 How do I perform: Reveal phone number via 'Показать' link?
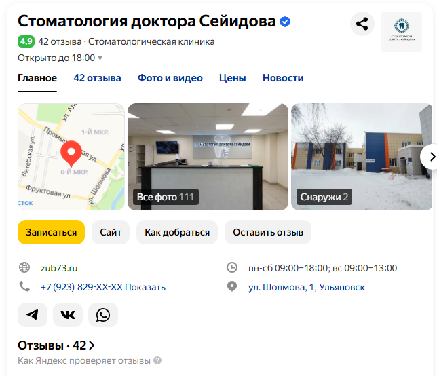tap(145, 287)
